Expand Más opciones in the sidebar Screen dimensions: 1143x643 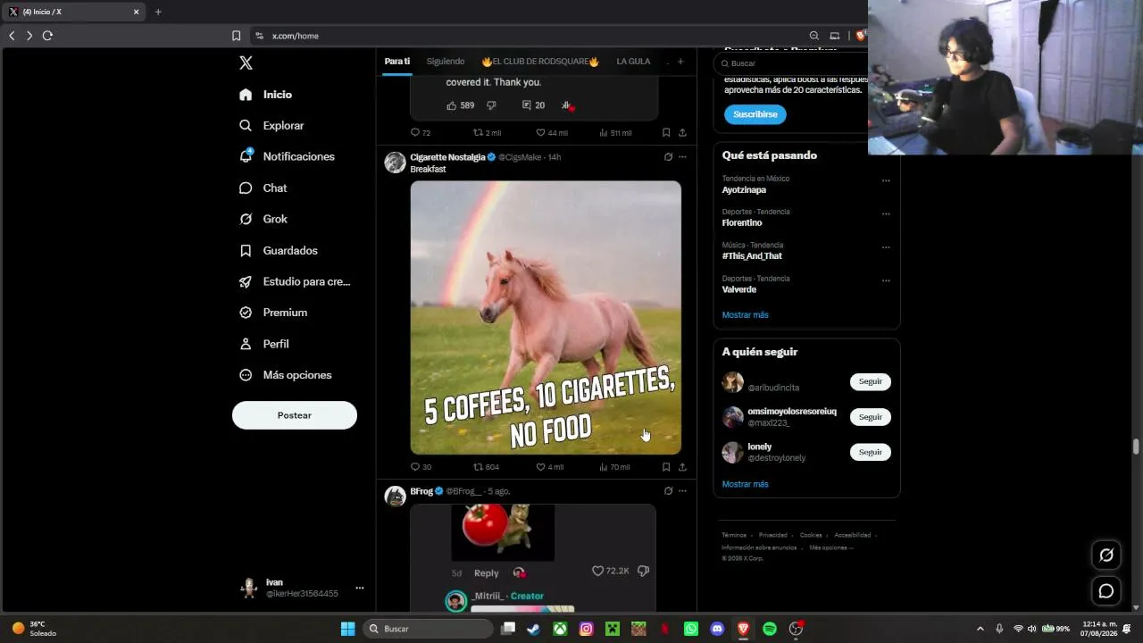285,375
